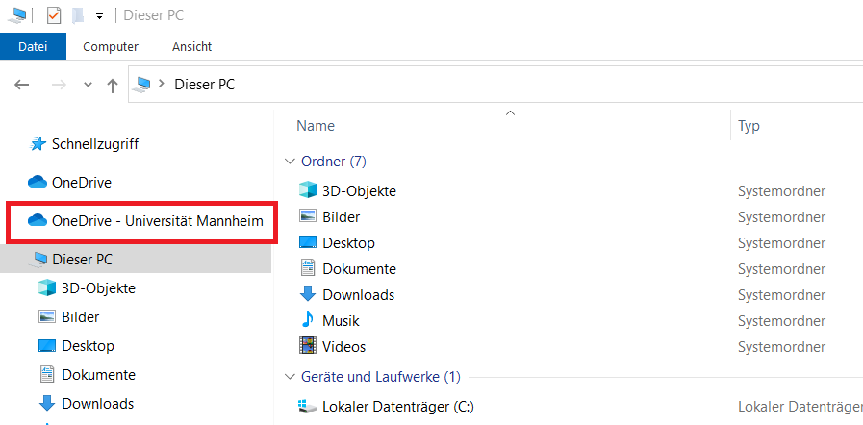The image size is (863, 425).
Task: Click the Desktop icon in file list
Action: (308, 242)
